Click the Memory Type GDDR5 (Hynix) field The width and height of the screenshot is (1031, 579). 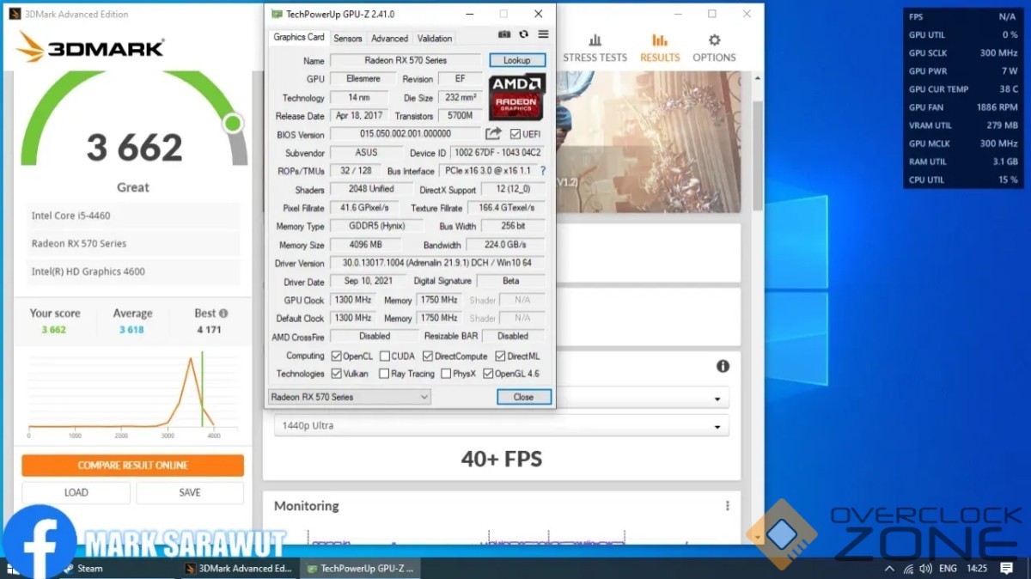[x=376, y=226]
